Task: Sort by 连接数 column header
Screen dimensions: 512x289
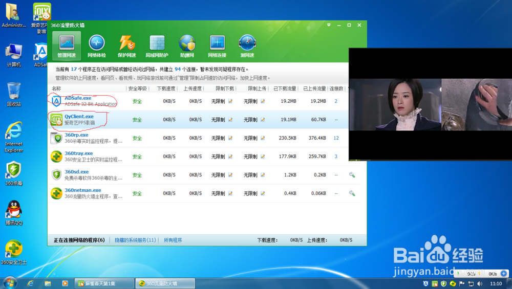Action: pyautogui.click(x=336, y=88)
